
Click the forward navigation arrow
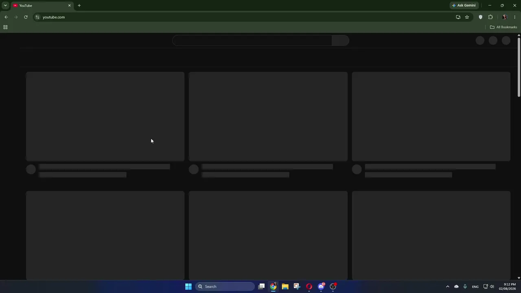[x=16, y=17]
